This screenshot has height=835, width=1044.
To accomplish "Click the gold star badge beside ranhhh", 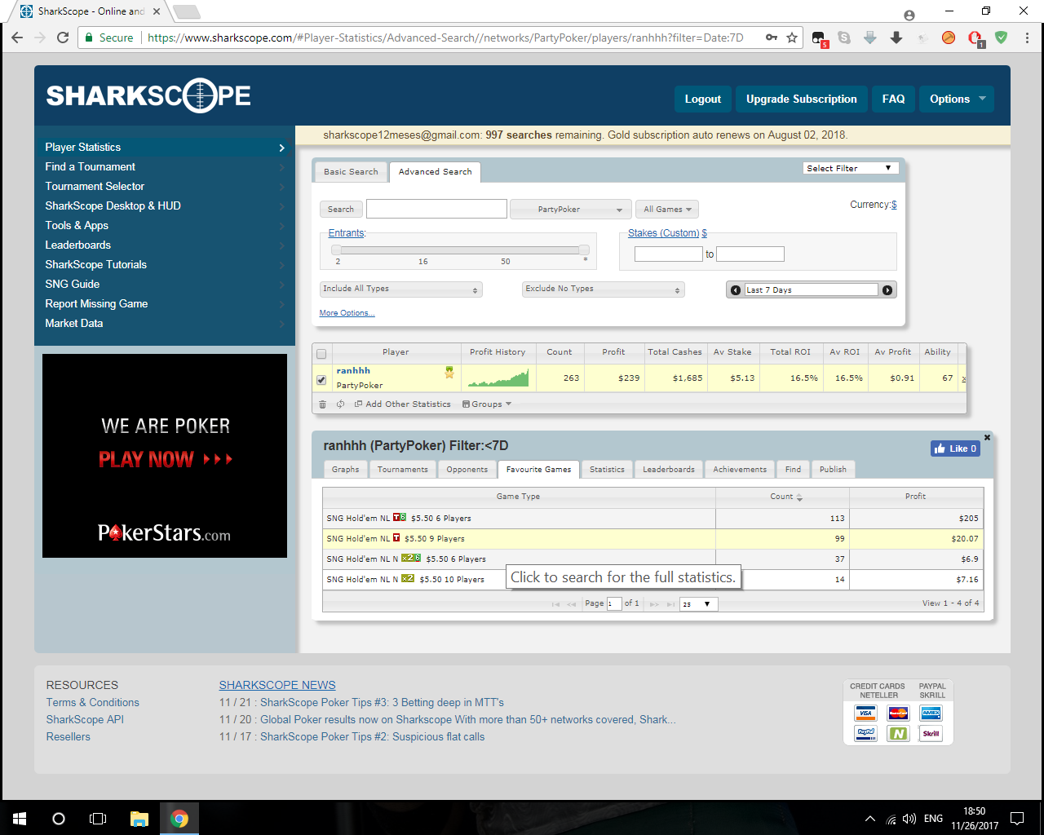I will [x=449, y=372].
